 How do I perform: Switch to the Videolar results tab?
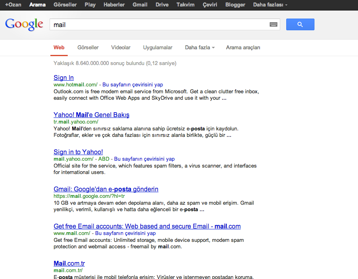121,48
